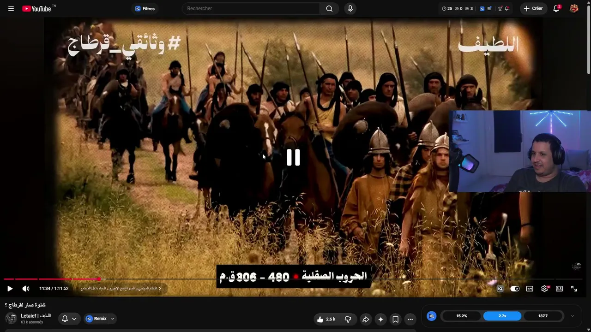Toggle the autoplay switch
Image resolution: width=591 pixels, height=332 pixels.
click(x=515, y=289)
